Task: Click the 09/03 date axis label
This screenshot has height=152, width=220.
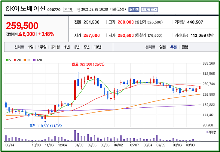Action: pos(190,145)
